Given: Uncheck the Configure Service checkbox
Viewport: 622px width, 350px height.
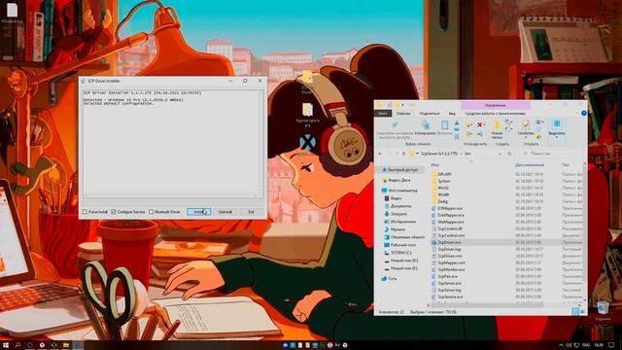Looking at the screenshot, I should pos(114,212).
